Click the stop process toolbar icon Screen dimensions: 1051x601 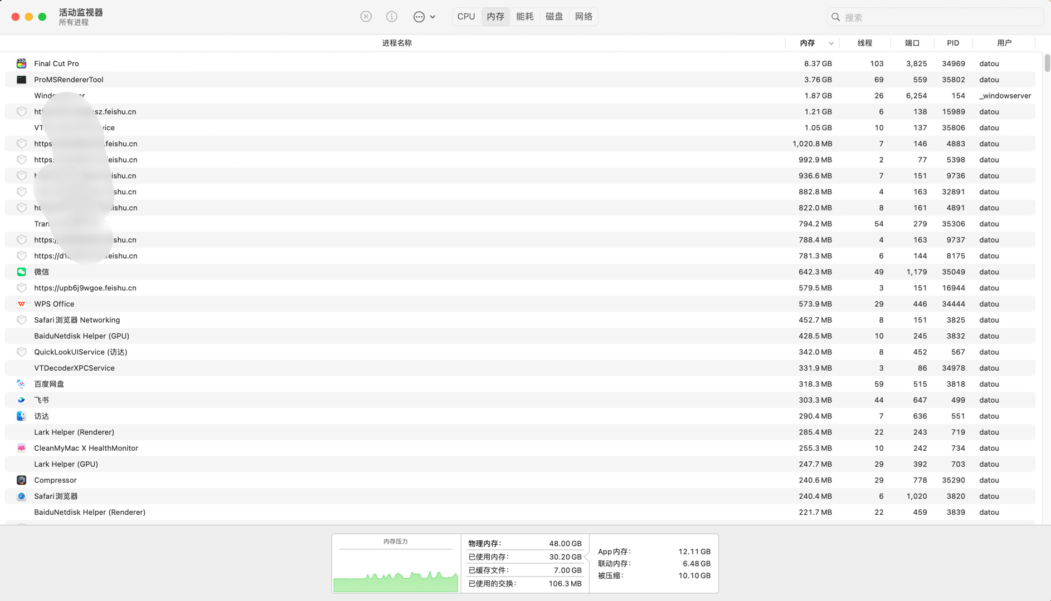[366, 17]
